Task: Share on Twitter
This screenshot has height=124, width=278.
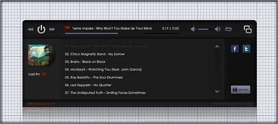Action: 246,49
